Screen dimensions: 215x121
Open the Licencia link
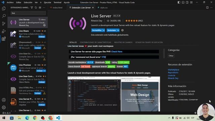point(171,75)
